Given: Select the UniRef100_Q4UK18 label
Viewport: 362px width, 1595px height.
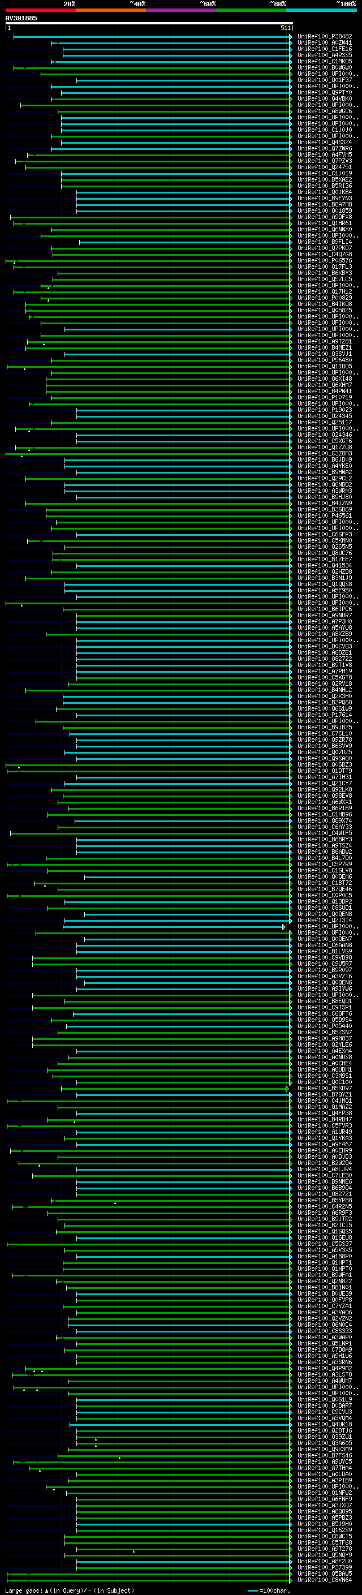Looking at the screenshot, I should pyautogui.click(x=324, y=1425).
